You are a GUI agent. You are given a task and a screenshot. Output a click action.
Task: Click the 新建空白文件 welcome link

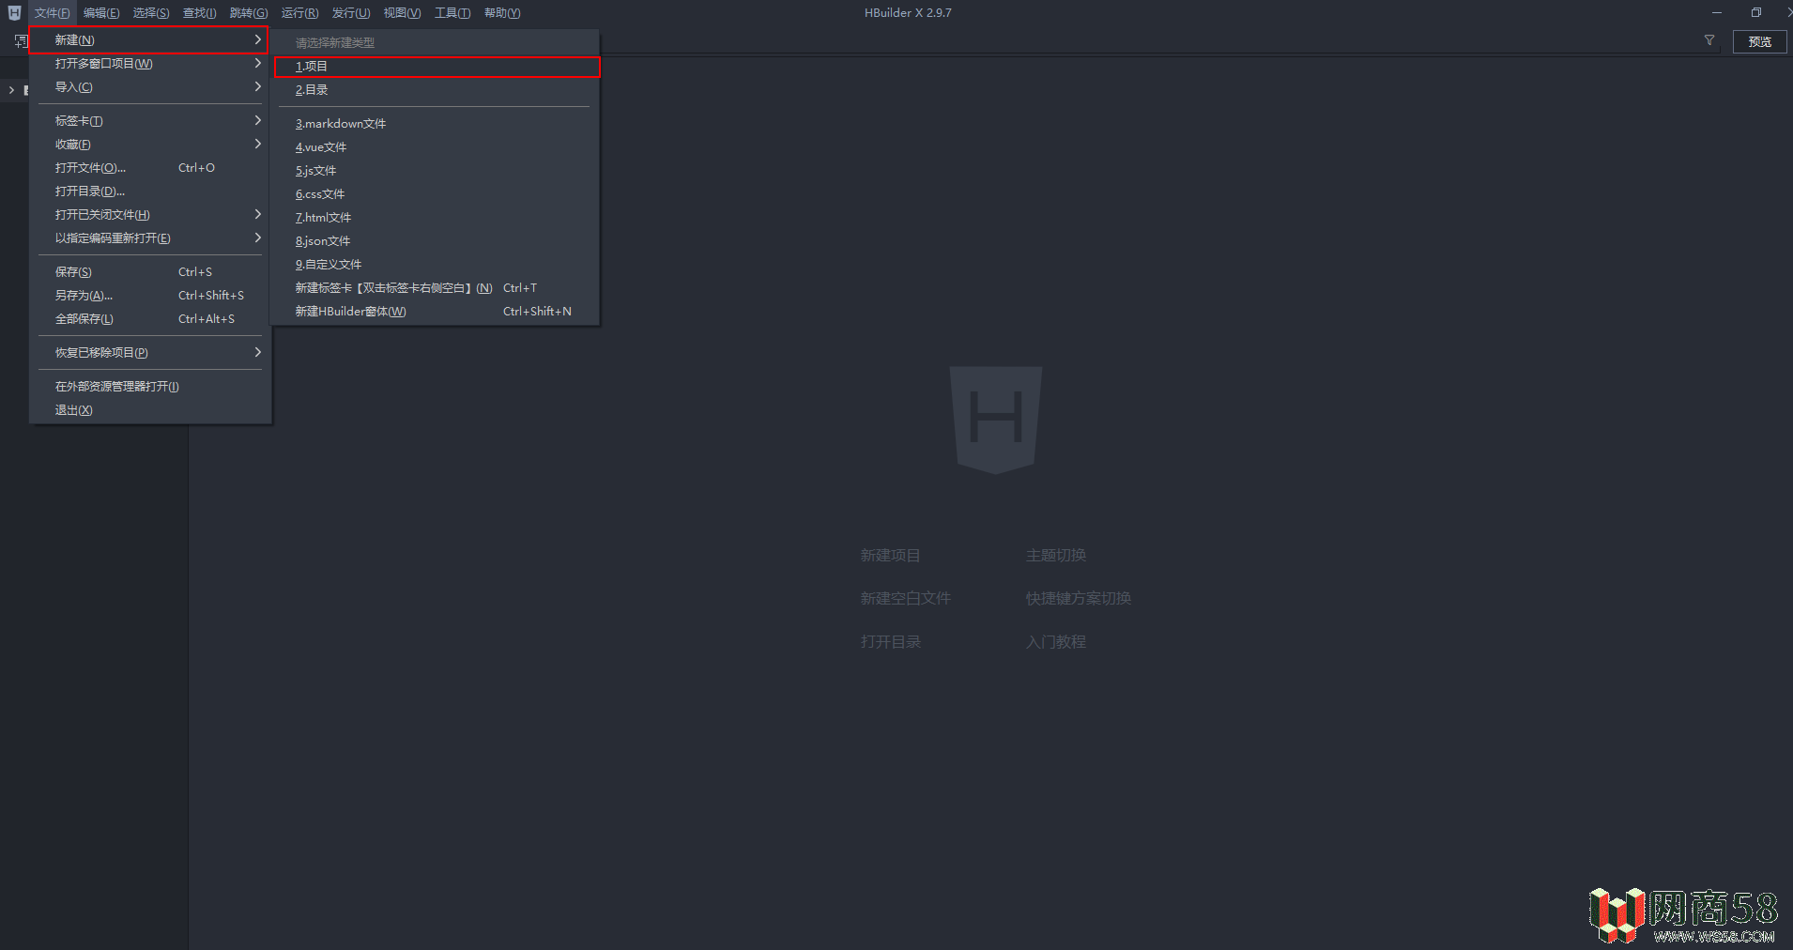[905, 599]
